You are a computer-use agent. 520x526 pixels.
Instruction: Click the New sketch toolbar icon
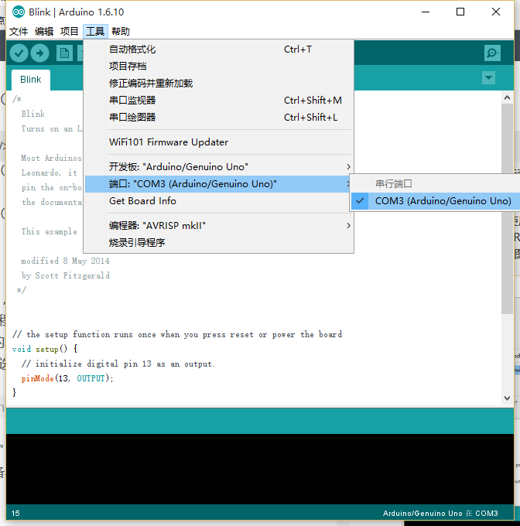(x=64, y=53)
